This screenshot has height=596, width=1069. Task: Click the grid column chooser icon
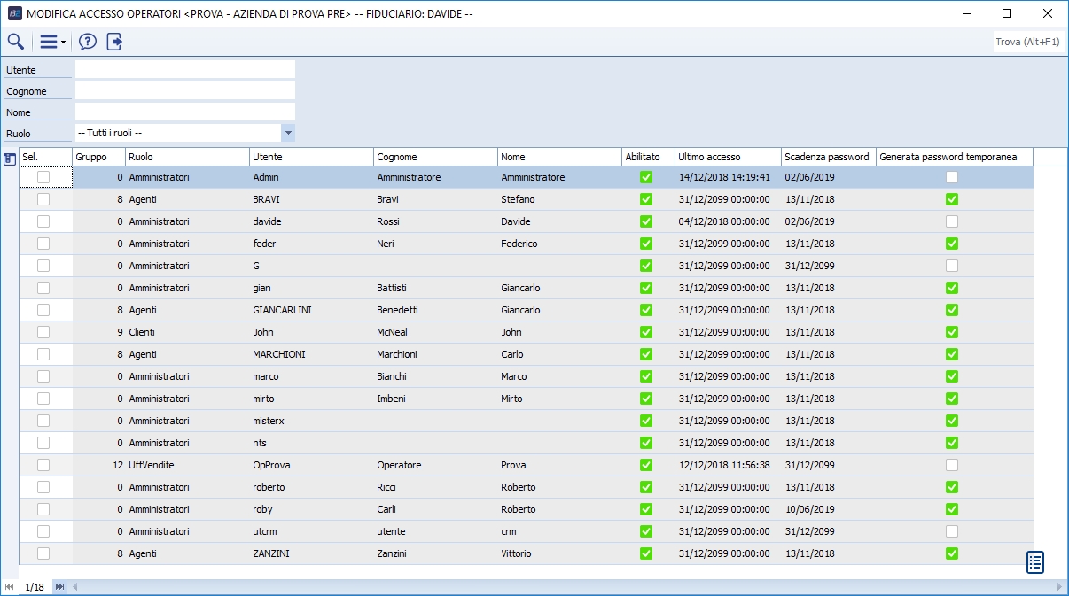(10, 159)
